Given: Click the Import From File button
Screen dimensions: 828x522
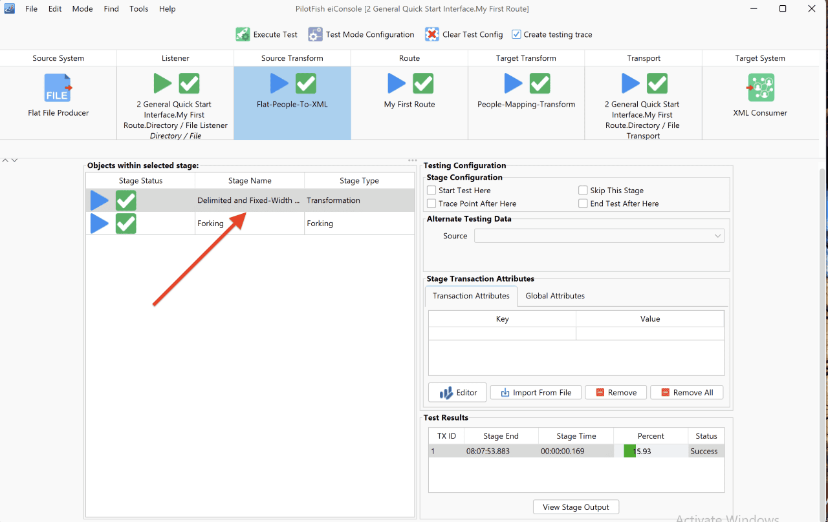Looking at the screenshot, I should [x=536, y=393].
